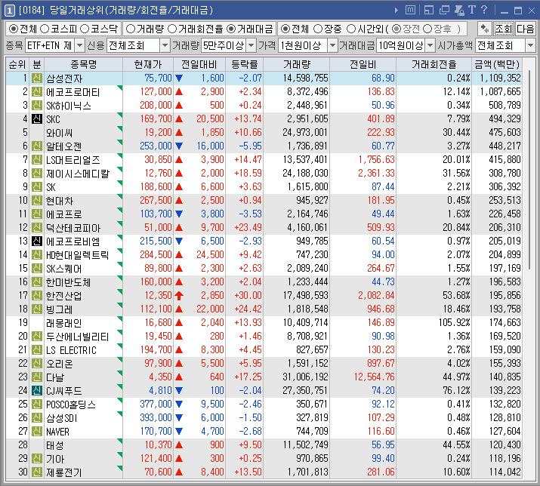Click the down arrow on the 삼성전자 row

click(x=179, y=78)
